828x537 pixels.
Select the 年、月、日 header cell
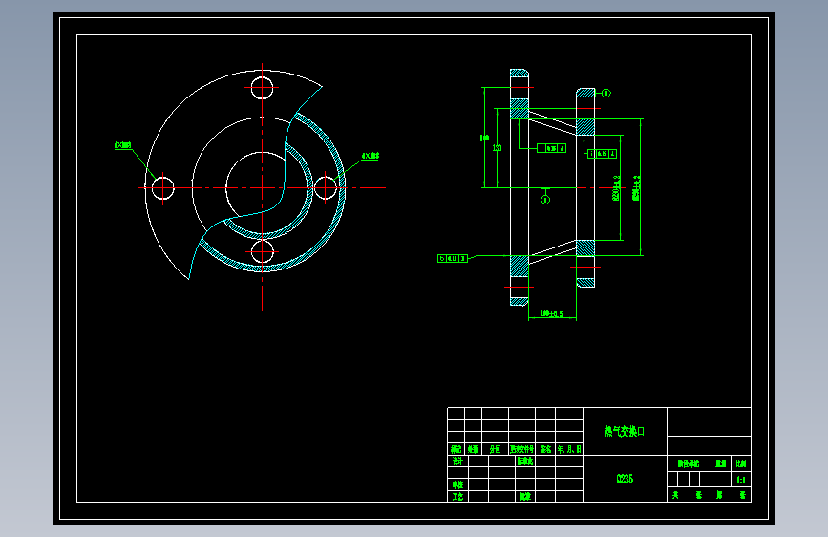click(569, 449)
